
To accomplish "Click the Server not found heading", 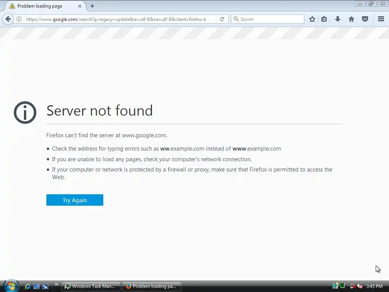I will pyautogui.click(x=100, y=111).
